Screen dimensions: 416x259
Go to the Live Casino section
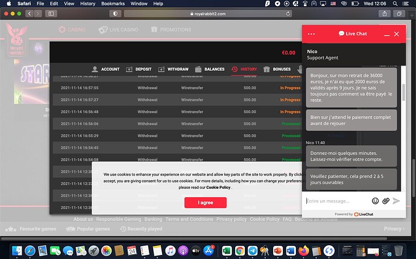click(118, 29)
